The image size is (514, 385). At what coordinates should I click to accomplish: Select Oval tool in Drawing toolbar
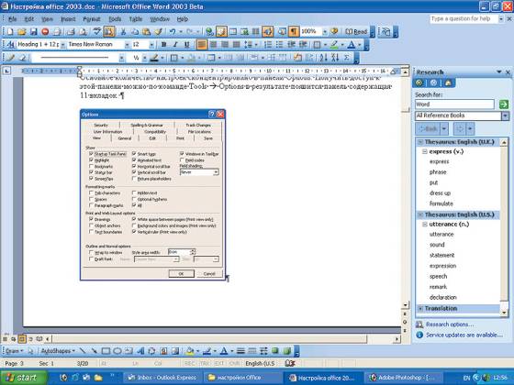point(117,351)
